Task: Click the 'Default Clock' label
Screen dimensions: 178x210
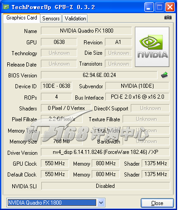Action: click(x=22, y=175)
